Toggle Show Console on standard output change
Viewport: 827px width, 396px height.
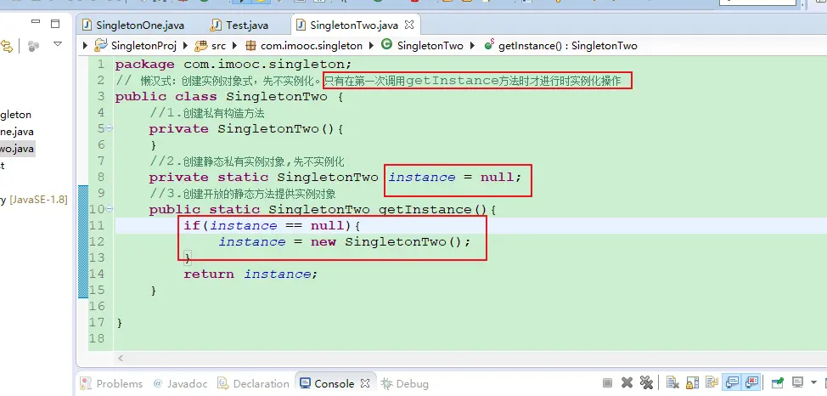pyautogui.click(x=730, y=383)
